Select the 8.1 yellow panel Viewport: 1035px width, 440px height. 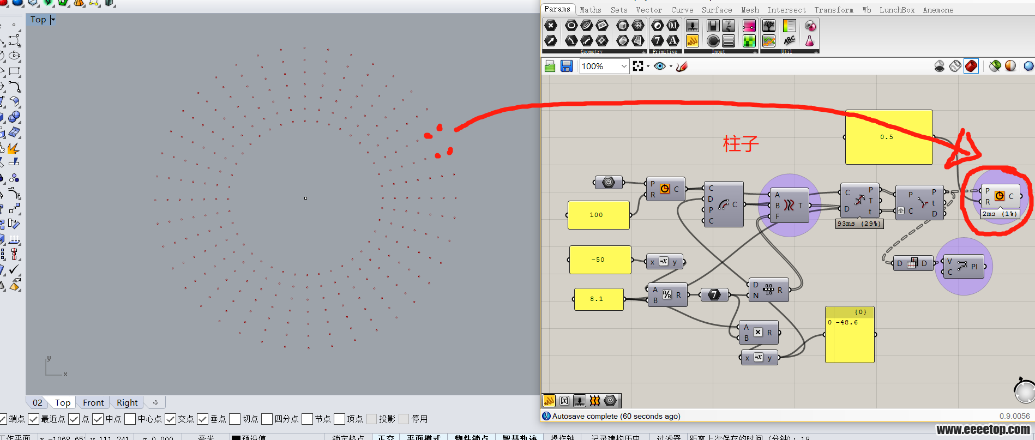[599, 299]
